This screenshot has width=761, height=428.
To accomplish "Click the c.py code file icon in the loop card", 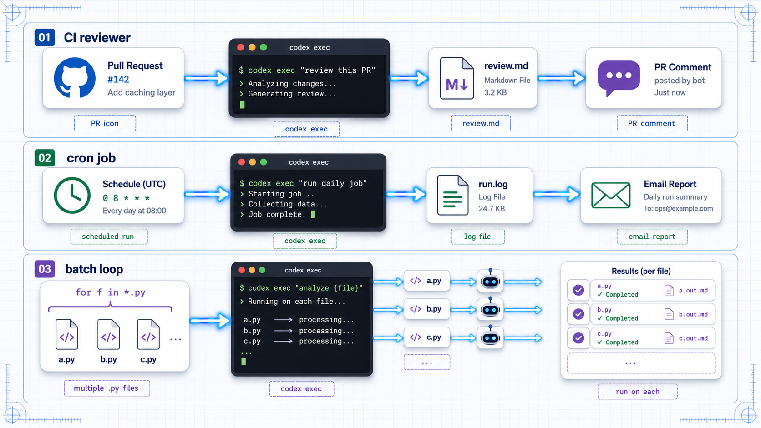I will (x=148, y=334).
